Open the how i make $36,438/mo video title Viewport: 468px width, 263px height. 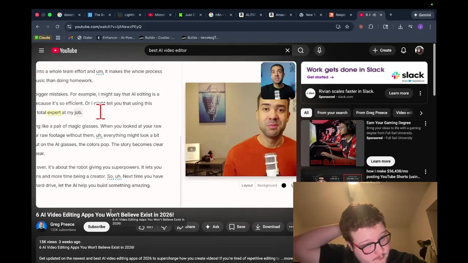[x=393, y=174]
